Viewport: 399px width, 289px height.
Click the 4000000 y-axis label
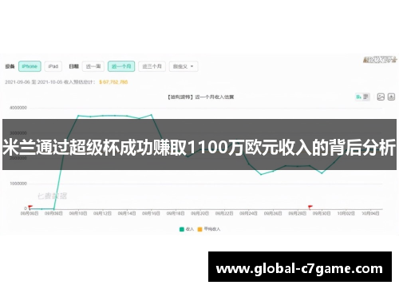point(18,108)
